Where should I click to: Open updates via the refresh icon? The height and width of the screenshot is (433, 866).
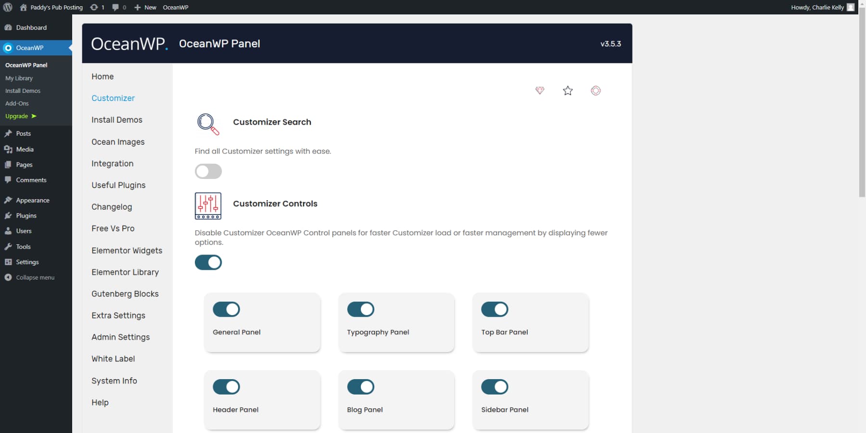(94, 7)
